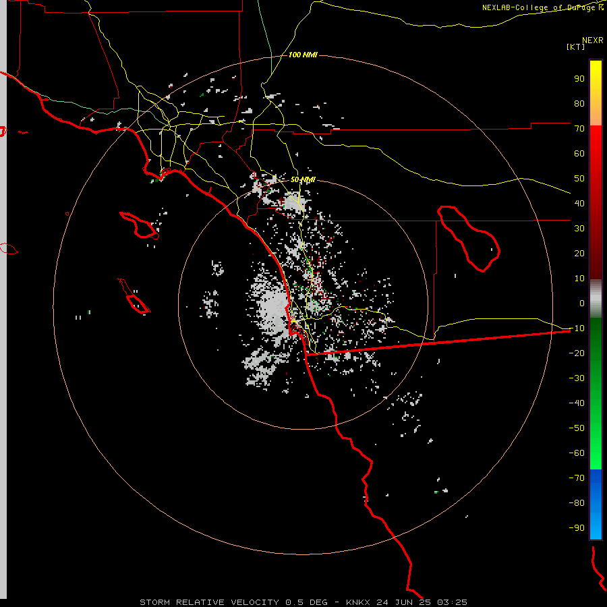Pick the yellow-orange band of the color bar
The width and height of the screenshot is (607, 607).
596,93
